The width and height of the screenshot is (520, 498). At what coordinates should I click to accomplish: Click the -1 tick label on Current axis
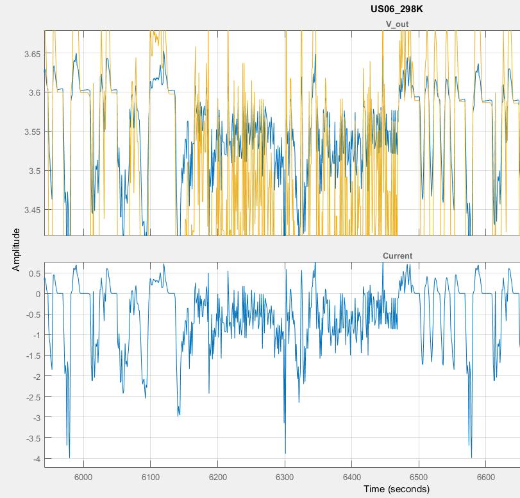pos(37,336)
